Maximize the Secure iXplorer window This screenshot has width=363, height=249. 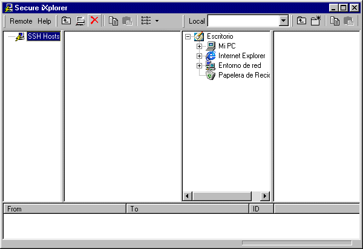pyautogui.click(x=343, y=8)
